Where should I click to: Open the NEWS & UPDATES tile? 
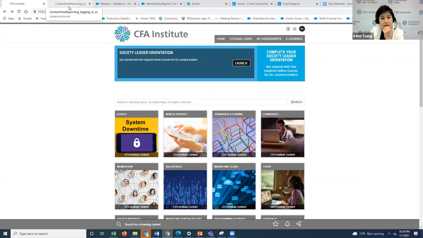click(185, 134)
